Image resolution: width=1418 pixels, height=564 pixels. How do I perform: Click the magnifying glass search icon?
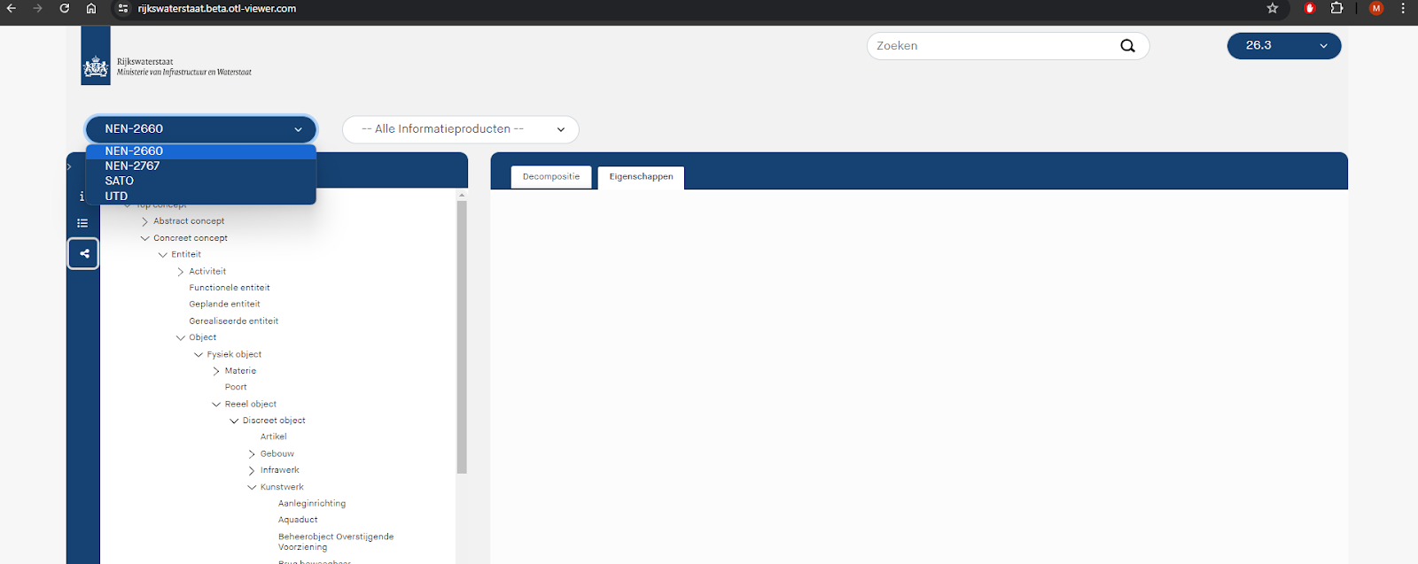(x=1127, y=46)
